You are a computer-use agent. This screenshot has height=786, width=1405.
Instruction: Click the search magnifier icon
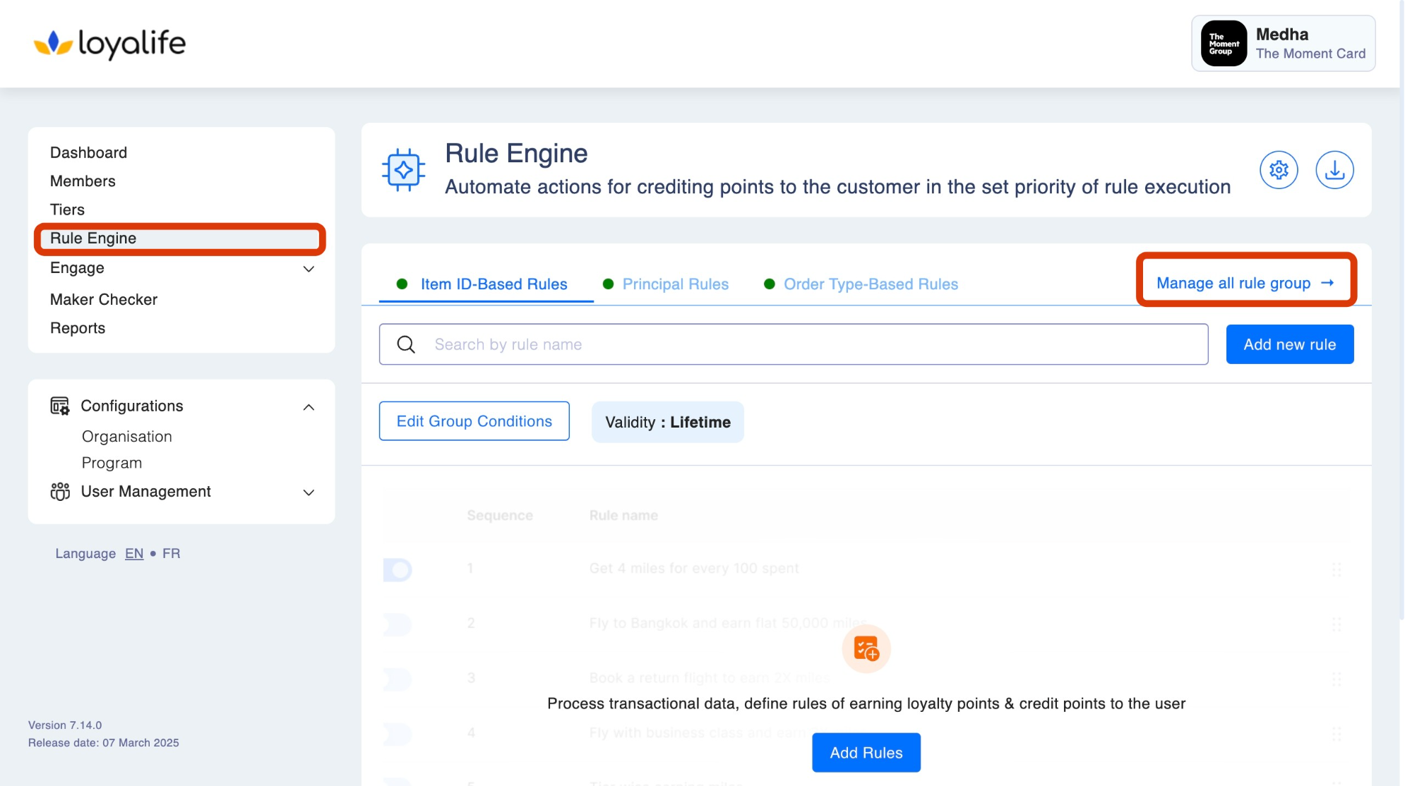(406, 344)
